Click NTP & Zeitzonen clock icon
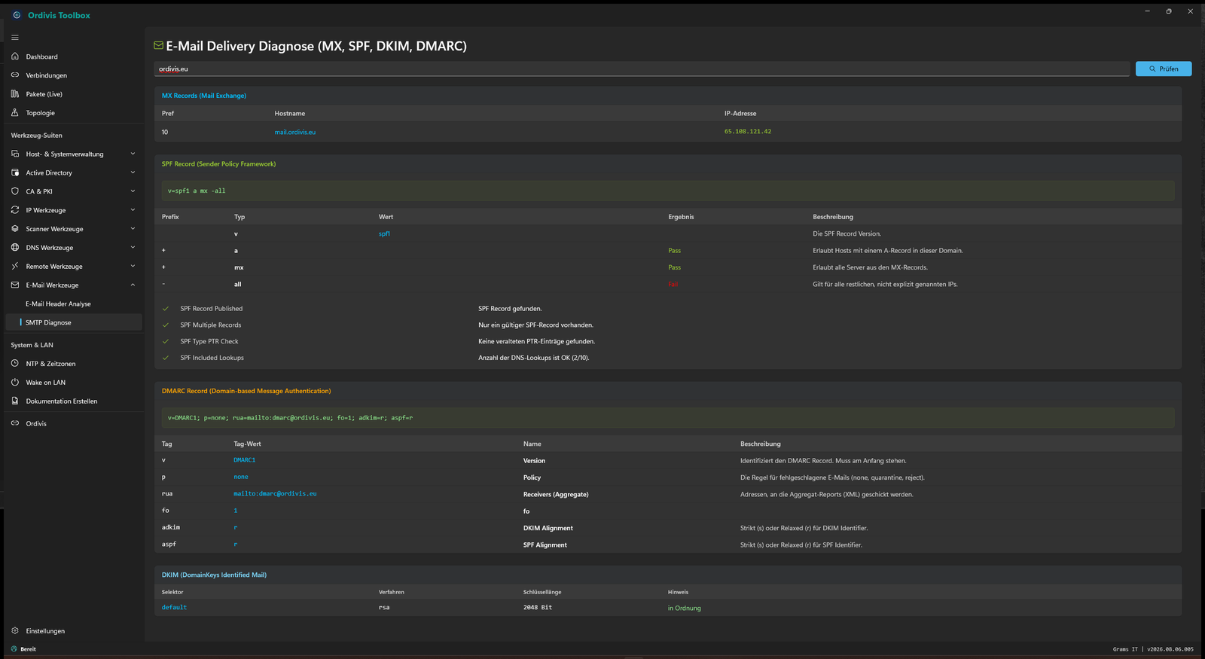 pyautogui.click(x=15, y=364)
